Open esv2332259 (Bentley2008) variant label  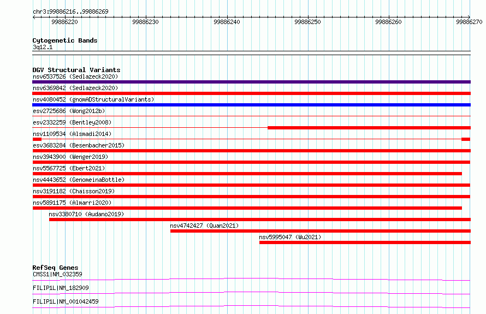[72, 122]
